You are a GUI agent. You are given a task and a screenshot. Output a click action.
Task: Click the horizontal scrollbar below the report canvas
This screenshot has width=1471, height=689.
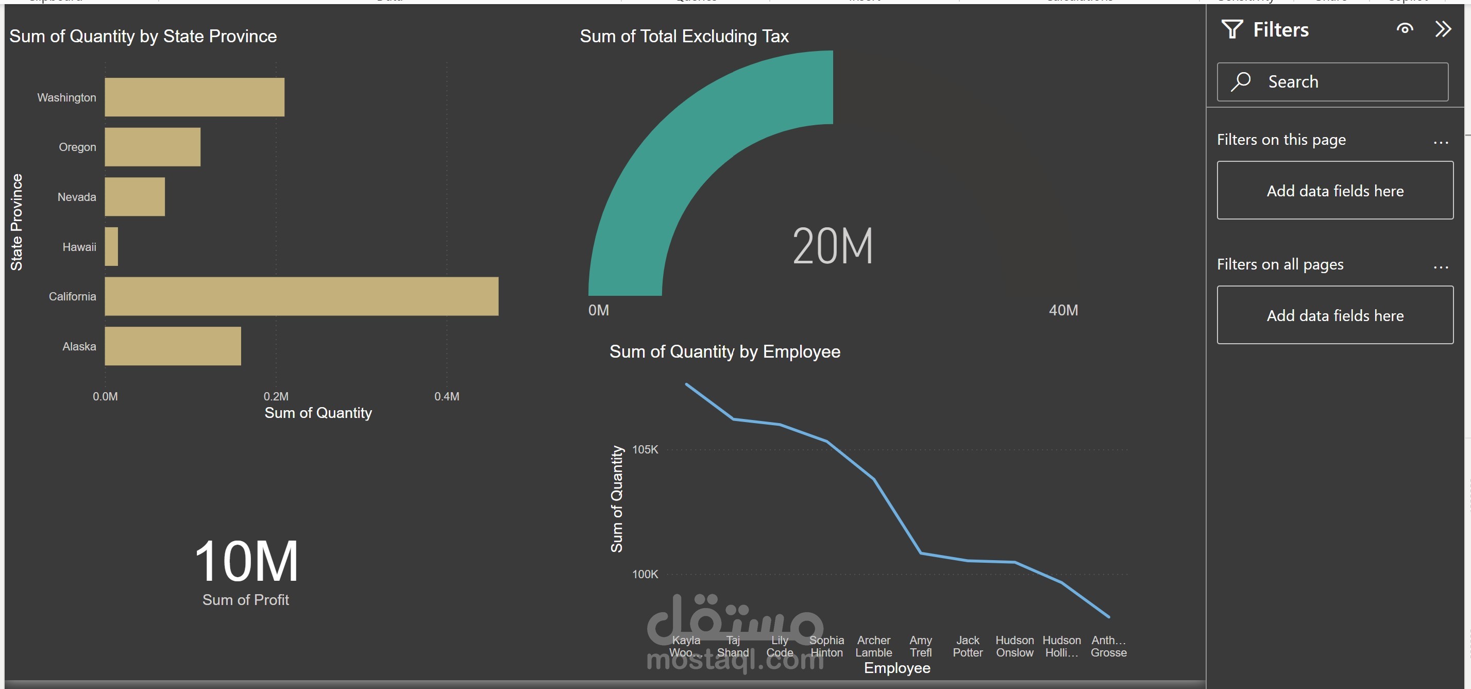click(604, 684)
